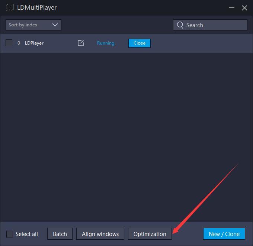Open the Optimization settings button
The width and height of the screenshot is (253, 246).
pos(150,234)
